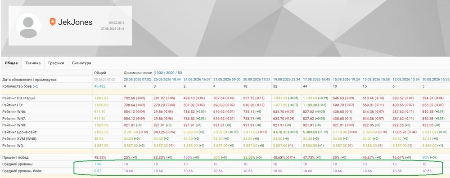450x178 pixels.
Task: Open the Общее tab
Action: pyautogui.click(x=11, y=63)
